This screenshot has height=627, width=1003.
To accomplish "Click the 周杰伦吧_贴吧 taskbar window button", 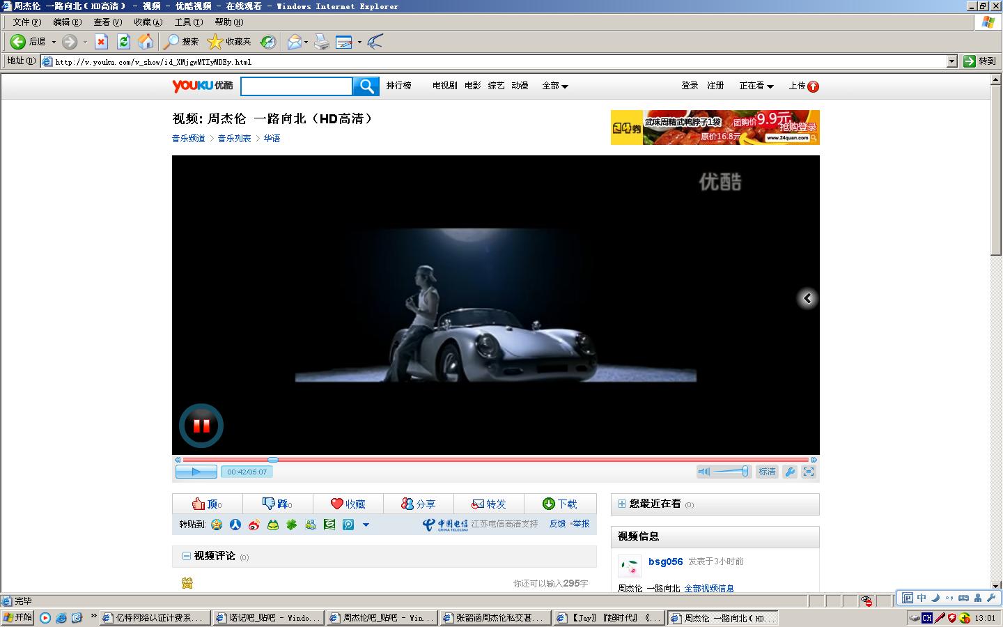I will (x=382, y=618).
